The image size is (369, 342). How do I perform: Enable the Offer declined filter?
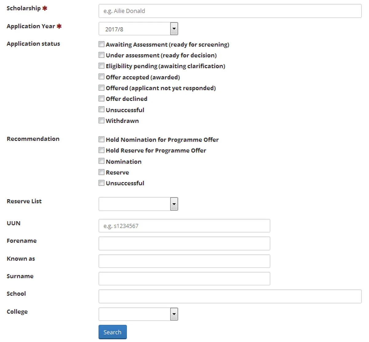click(101, 98)
